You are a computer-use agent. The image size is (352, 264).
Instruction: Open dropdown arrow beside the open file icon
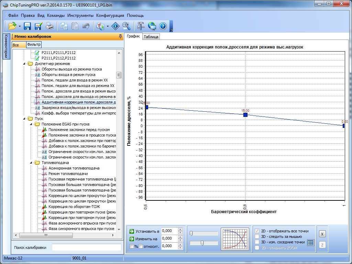(x=20, y=26)
